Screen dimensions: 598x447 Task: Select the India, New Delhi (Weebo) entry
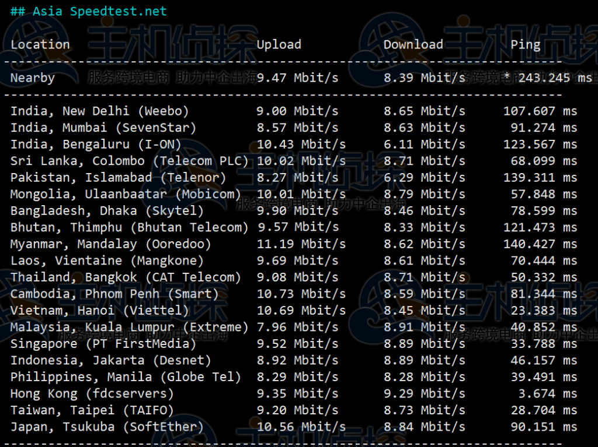[x=100, y=111]
